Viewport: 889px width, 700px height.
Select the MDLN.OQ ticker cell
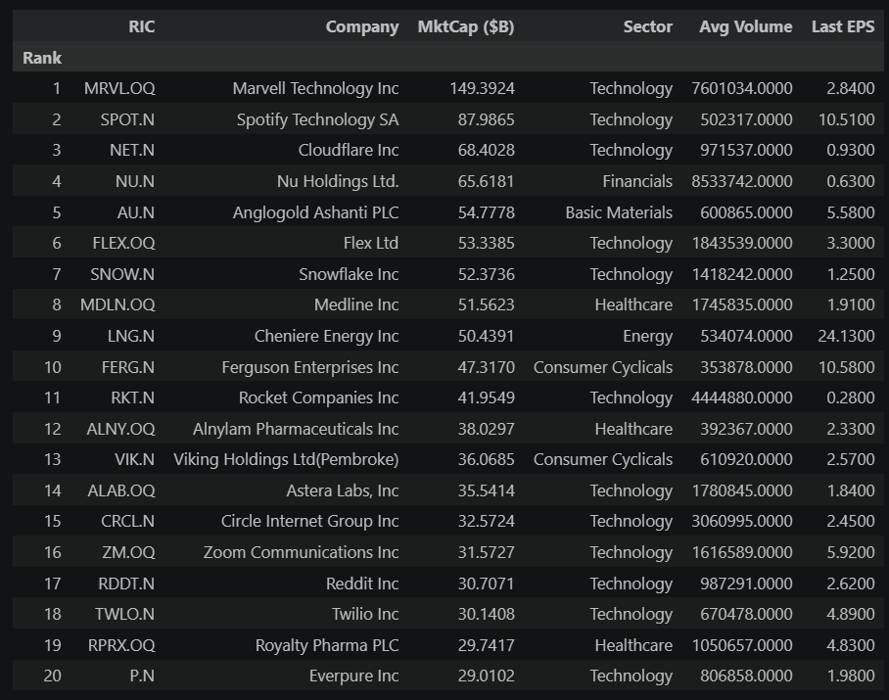tap(117, 304)
